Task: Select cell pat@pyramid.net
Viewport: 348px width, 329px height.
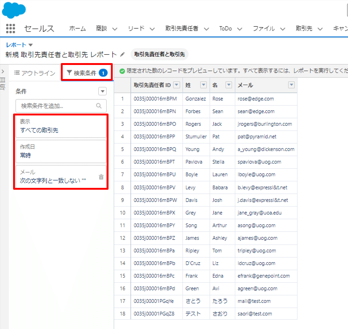Action: coord(266,137)
